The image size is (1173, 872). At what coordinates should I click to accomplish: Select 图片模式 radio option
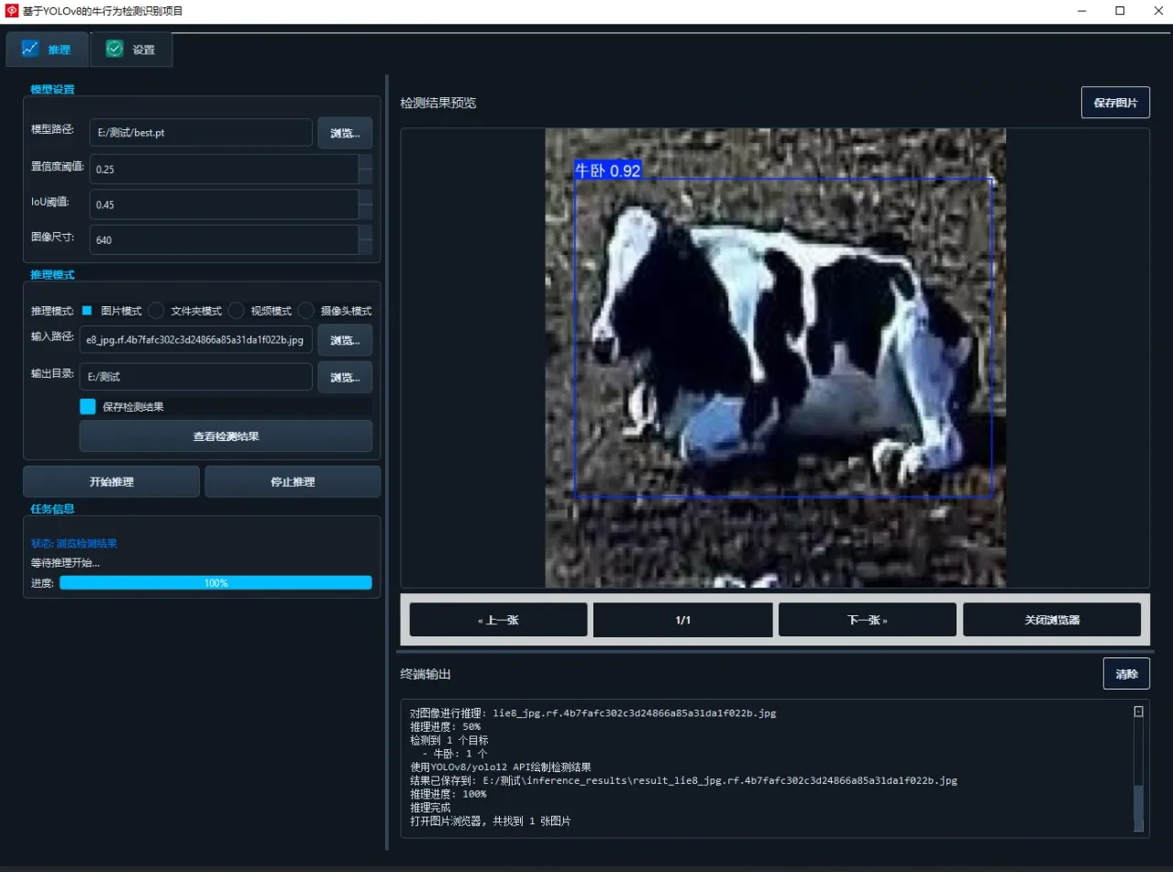[87, 311]
